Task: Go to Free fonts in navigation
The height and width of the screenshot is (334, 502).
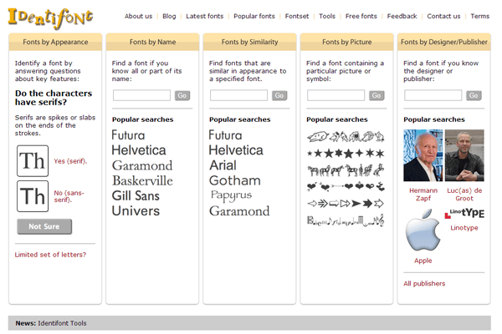Action: [x=361, y=16]
